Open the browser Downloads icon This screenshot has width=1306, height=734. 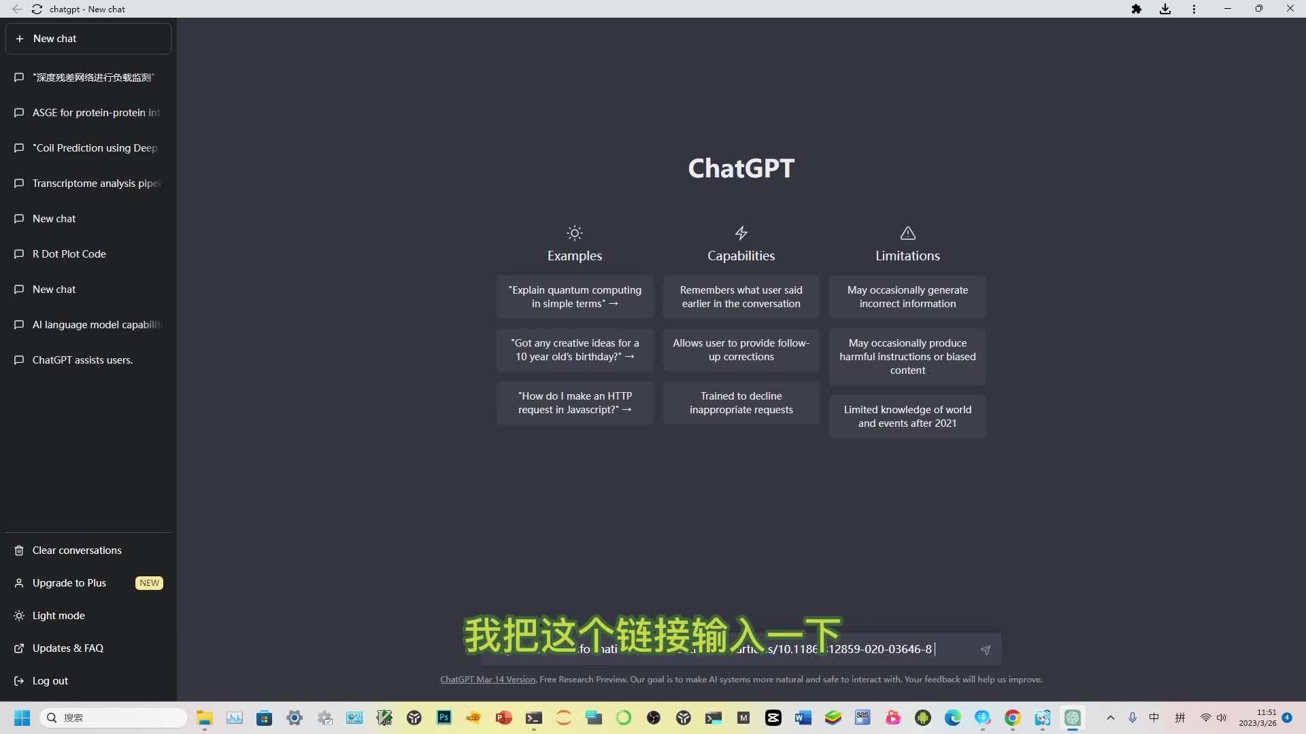(x=1165, y=9)
